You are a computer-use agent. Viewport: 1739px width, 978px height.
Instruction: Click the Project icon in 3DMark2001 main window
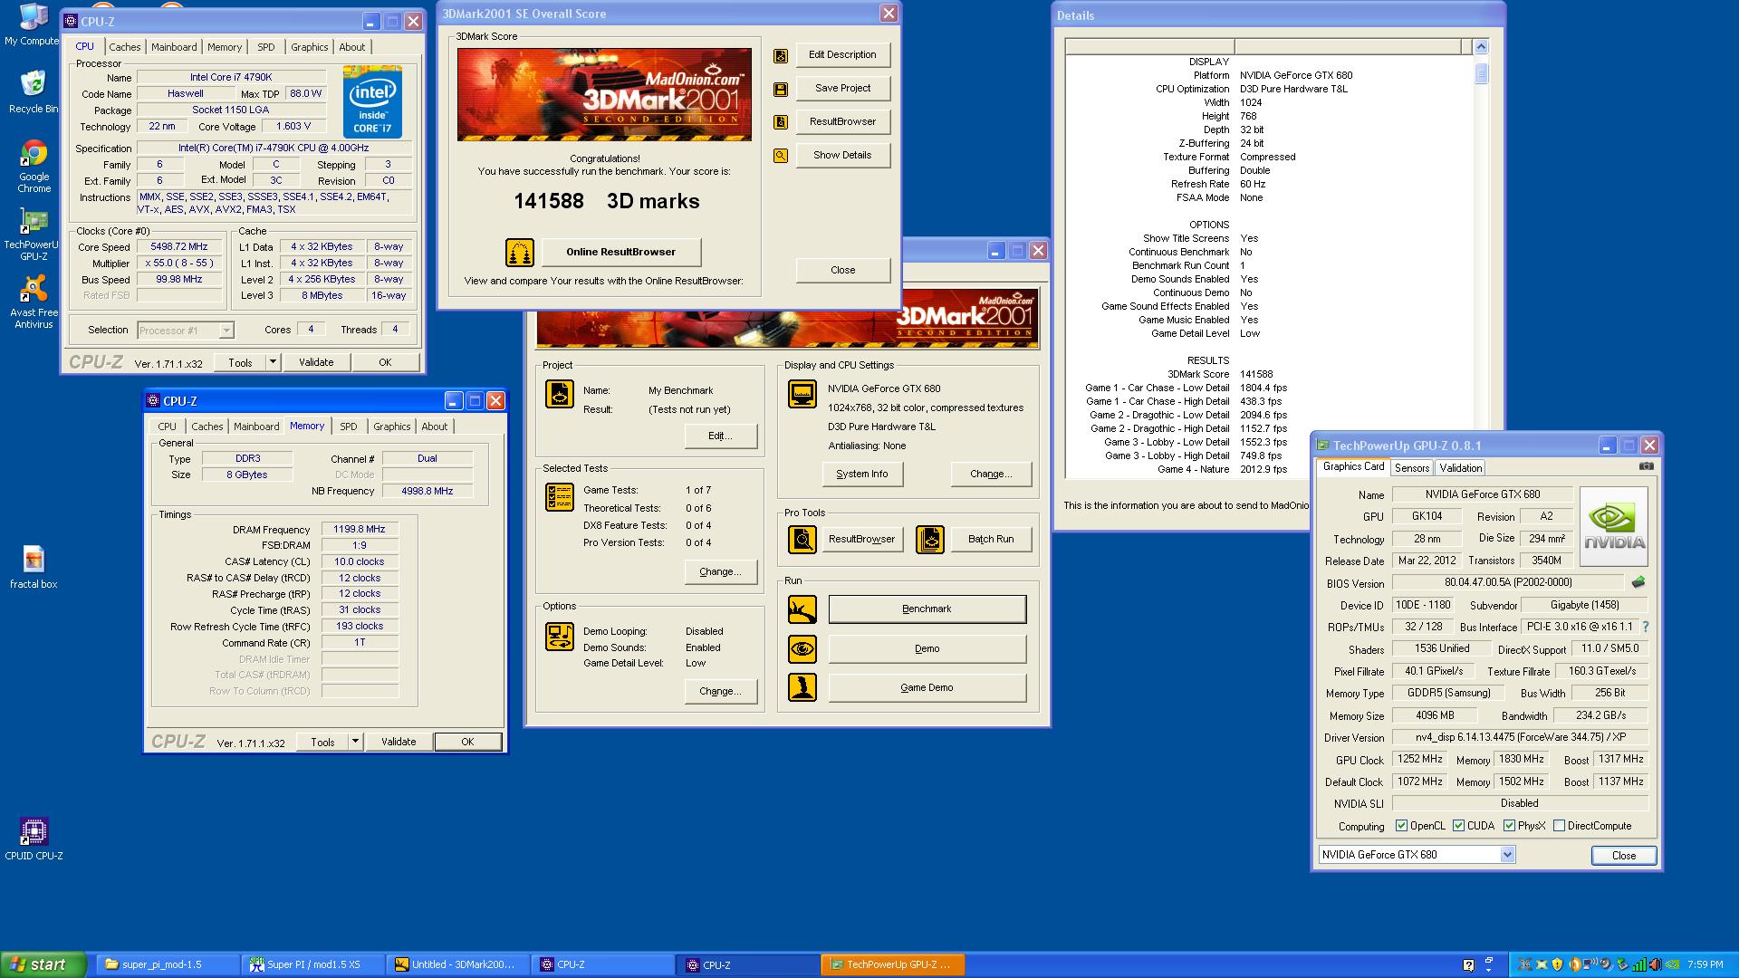(x=560, y=394)
